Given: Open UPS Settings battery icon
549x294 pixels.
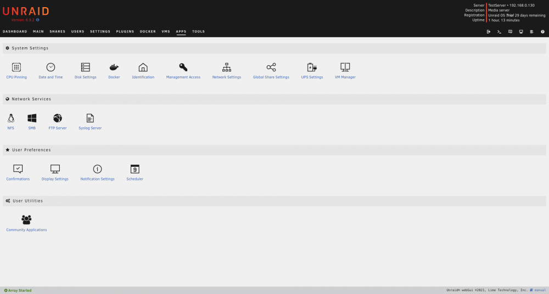Looking at the screenshot, I should click(312, 67).
